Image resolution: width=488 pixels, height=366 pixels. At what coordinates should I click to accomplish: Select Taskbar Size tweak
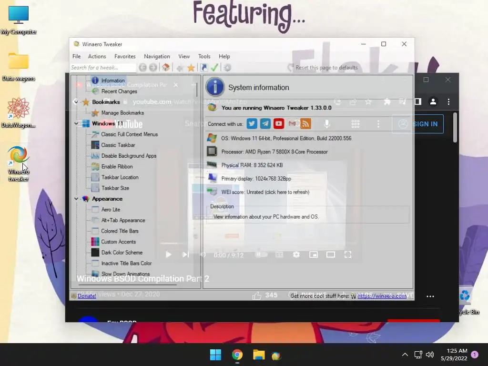[115, 188]
